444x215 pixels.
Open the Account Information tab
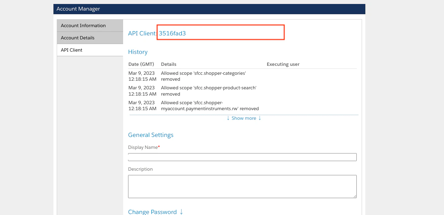[x=90, y=25]
